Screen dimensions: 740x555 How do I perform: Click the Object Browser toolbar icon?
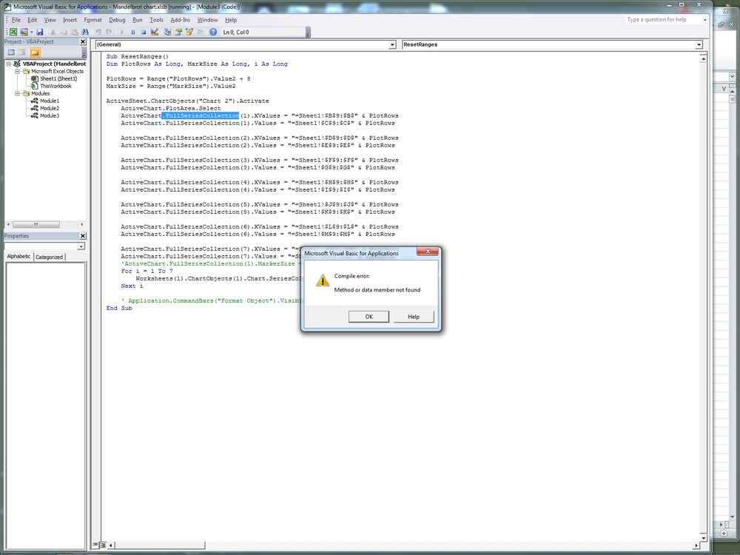click(x=189, y=33)
